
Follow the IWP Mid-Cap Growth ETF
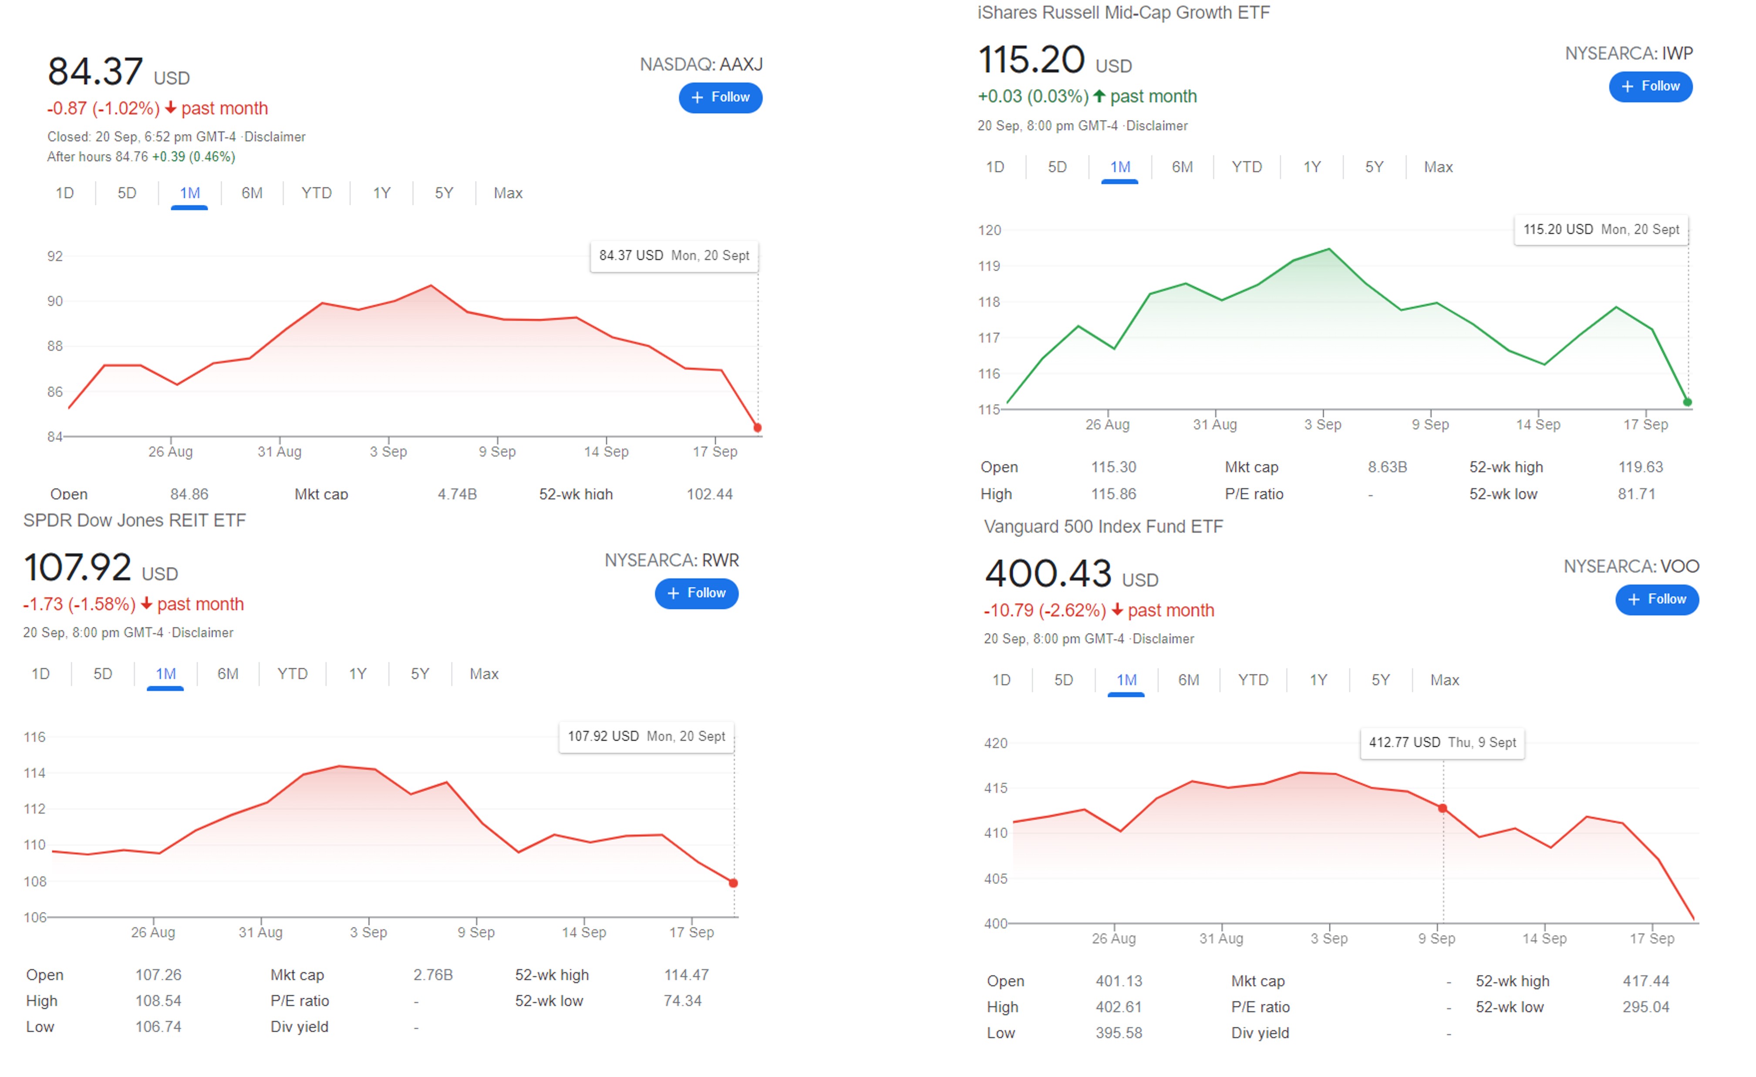[x=1650, y=87]
